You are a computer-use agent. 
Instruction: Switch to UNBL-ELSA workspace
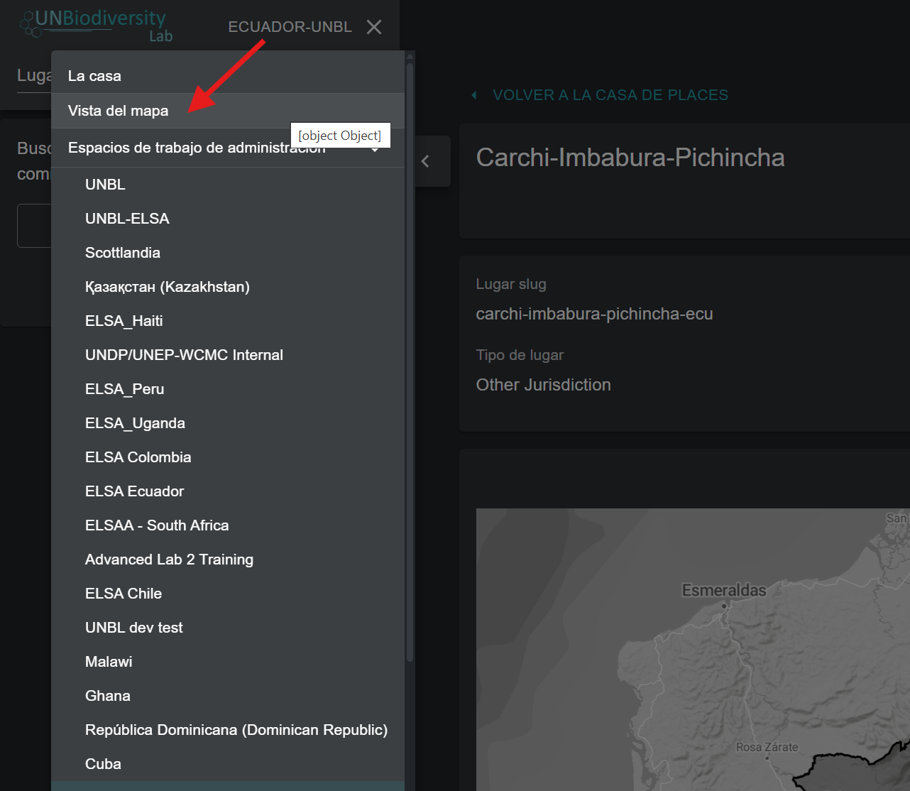pos(127,219)
